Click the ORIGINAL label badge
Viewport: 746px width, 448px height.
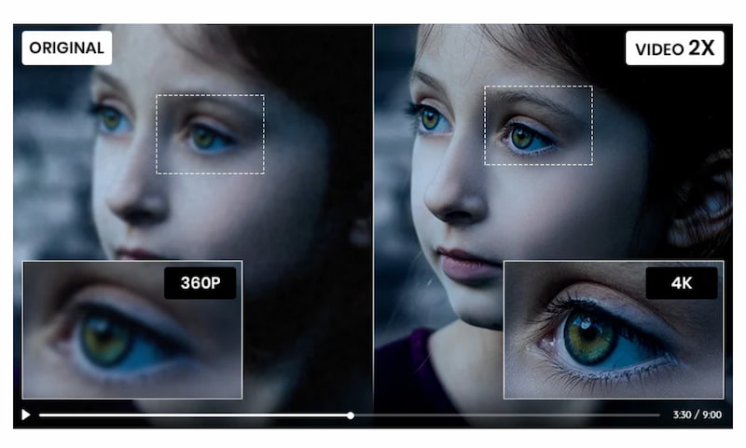coord(66,48)
